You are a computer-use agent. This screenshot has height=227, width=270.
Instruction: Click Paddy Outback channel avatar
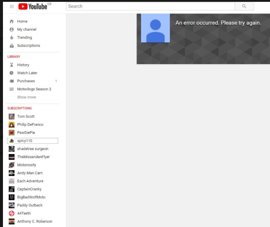click(11, 205)
